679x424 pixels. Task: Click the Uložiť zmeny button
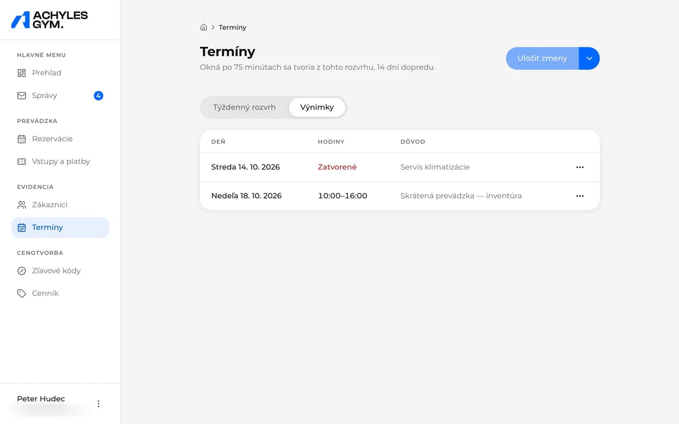point(542,58)
